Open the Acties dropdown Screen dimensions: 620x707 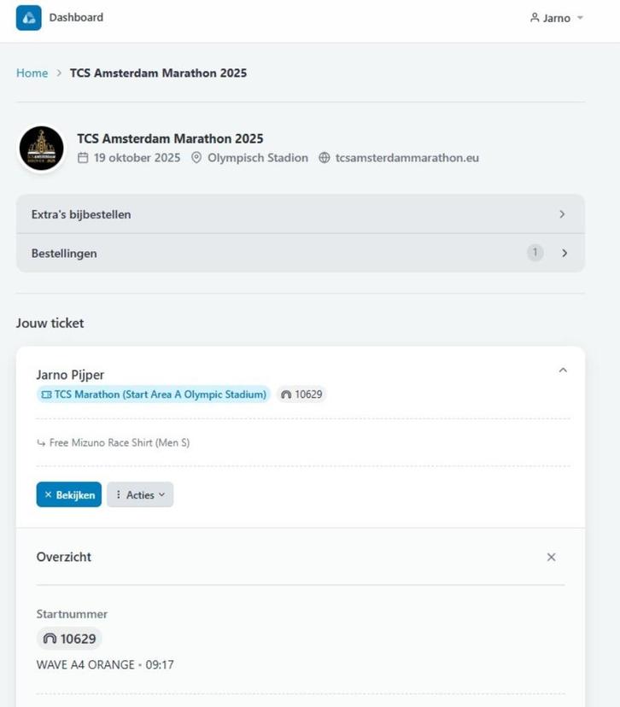click(x=140, y=495)
